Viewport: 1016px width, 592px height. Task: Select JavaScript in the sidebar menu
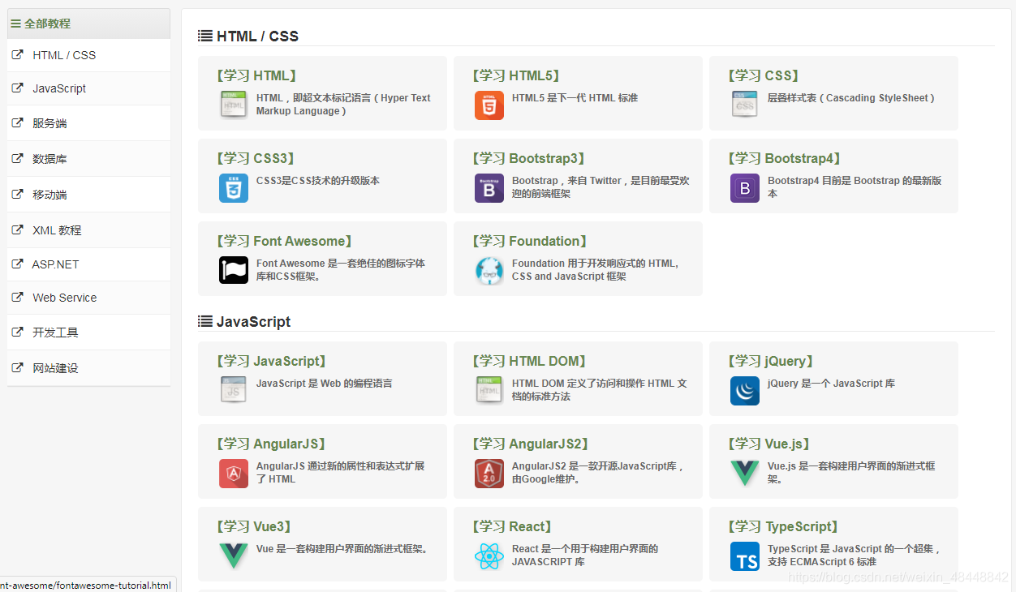[88, 88]
